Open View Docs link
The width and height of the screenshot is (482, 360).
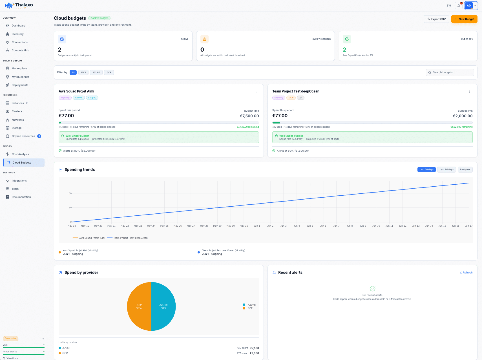pos(10,358)
